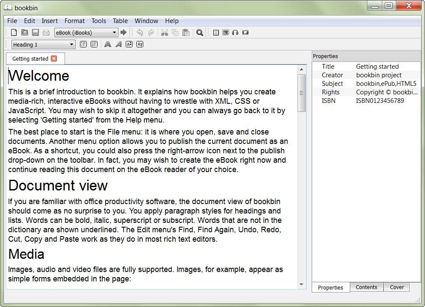Publish the eBook with the right-arrow icon
425x307 pixels.
click(124, 32)
